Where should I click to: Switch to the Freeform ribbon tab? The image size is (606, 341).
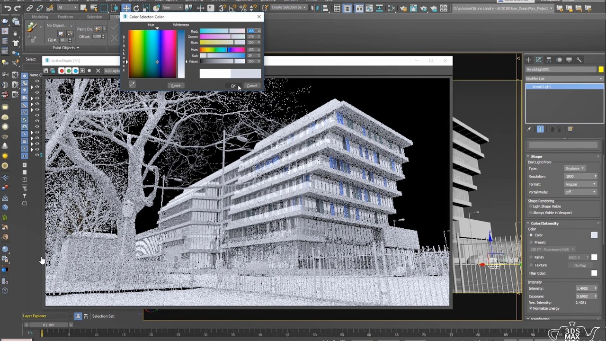pos(65,17)
